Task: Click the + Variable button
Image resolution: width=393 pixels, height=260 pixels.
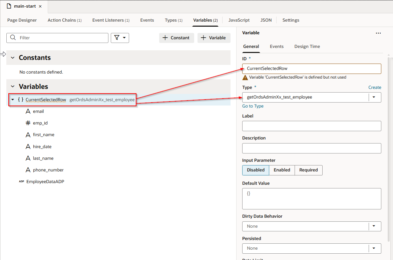Action: pos(214,38)
